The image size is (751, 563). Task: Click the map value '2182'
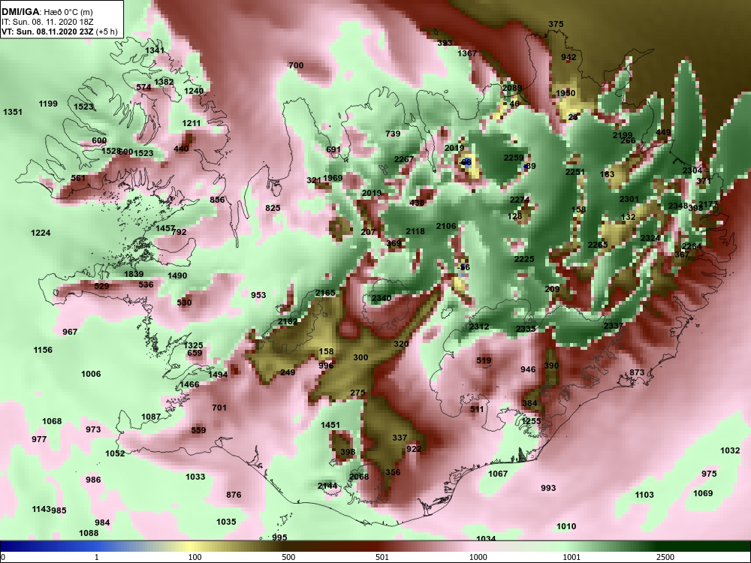click(x=288, y=321)
